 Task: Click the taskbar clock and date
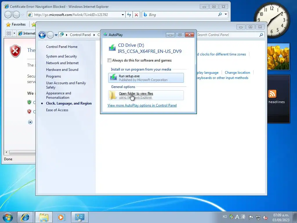(x=281, y=217)
